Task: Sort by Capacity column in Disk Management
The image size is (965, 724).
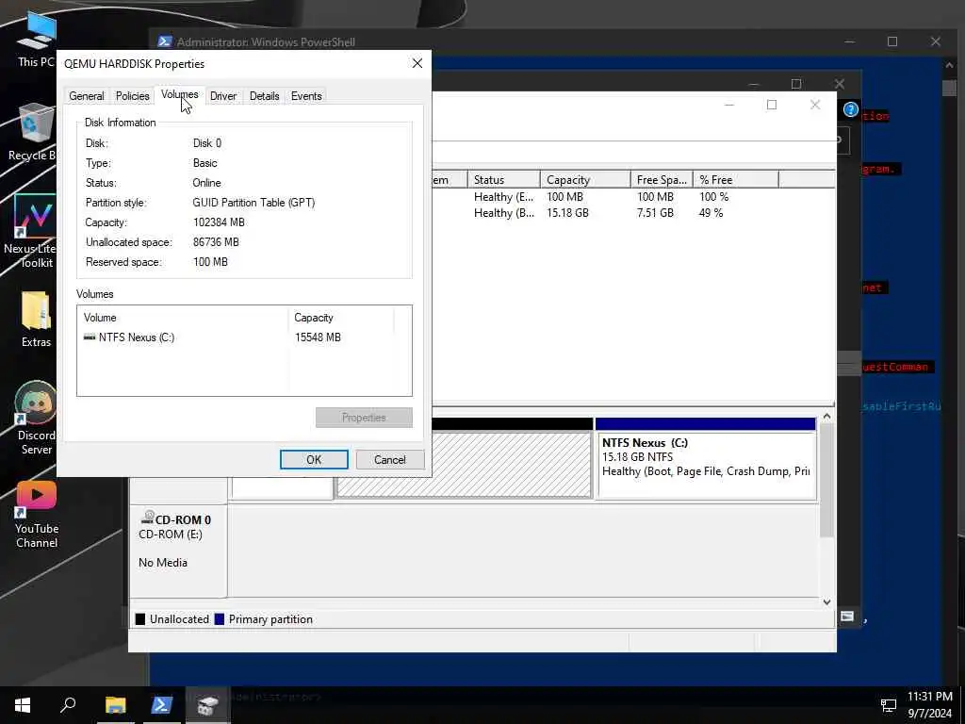Action: 585,180
